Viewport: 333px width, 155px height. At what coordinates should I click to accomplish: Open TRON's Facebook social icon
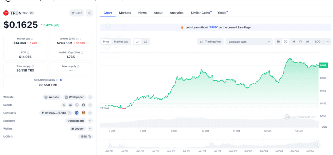(x=84, y=105)
